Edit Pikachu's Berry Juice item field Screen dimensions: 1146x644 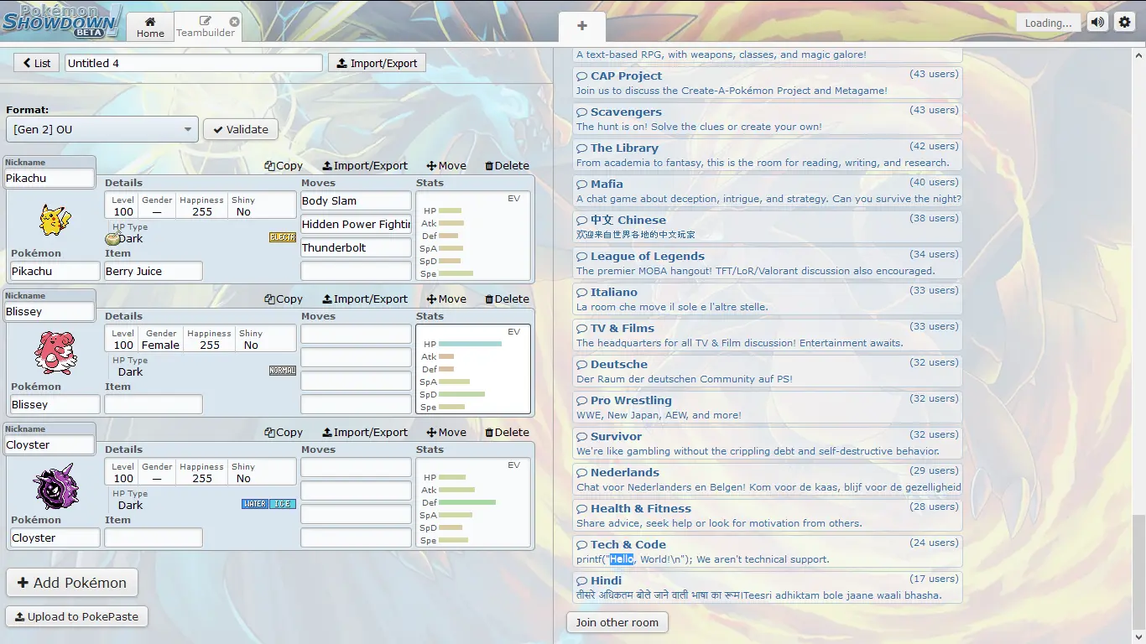click(153, 272)
